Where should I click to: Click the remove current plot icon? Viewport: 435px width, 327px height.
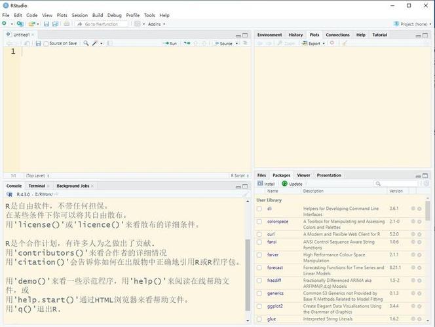pos(331,43)
